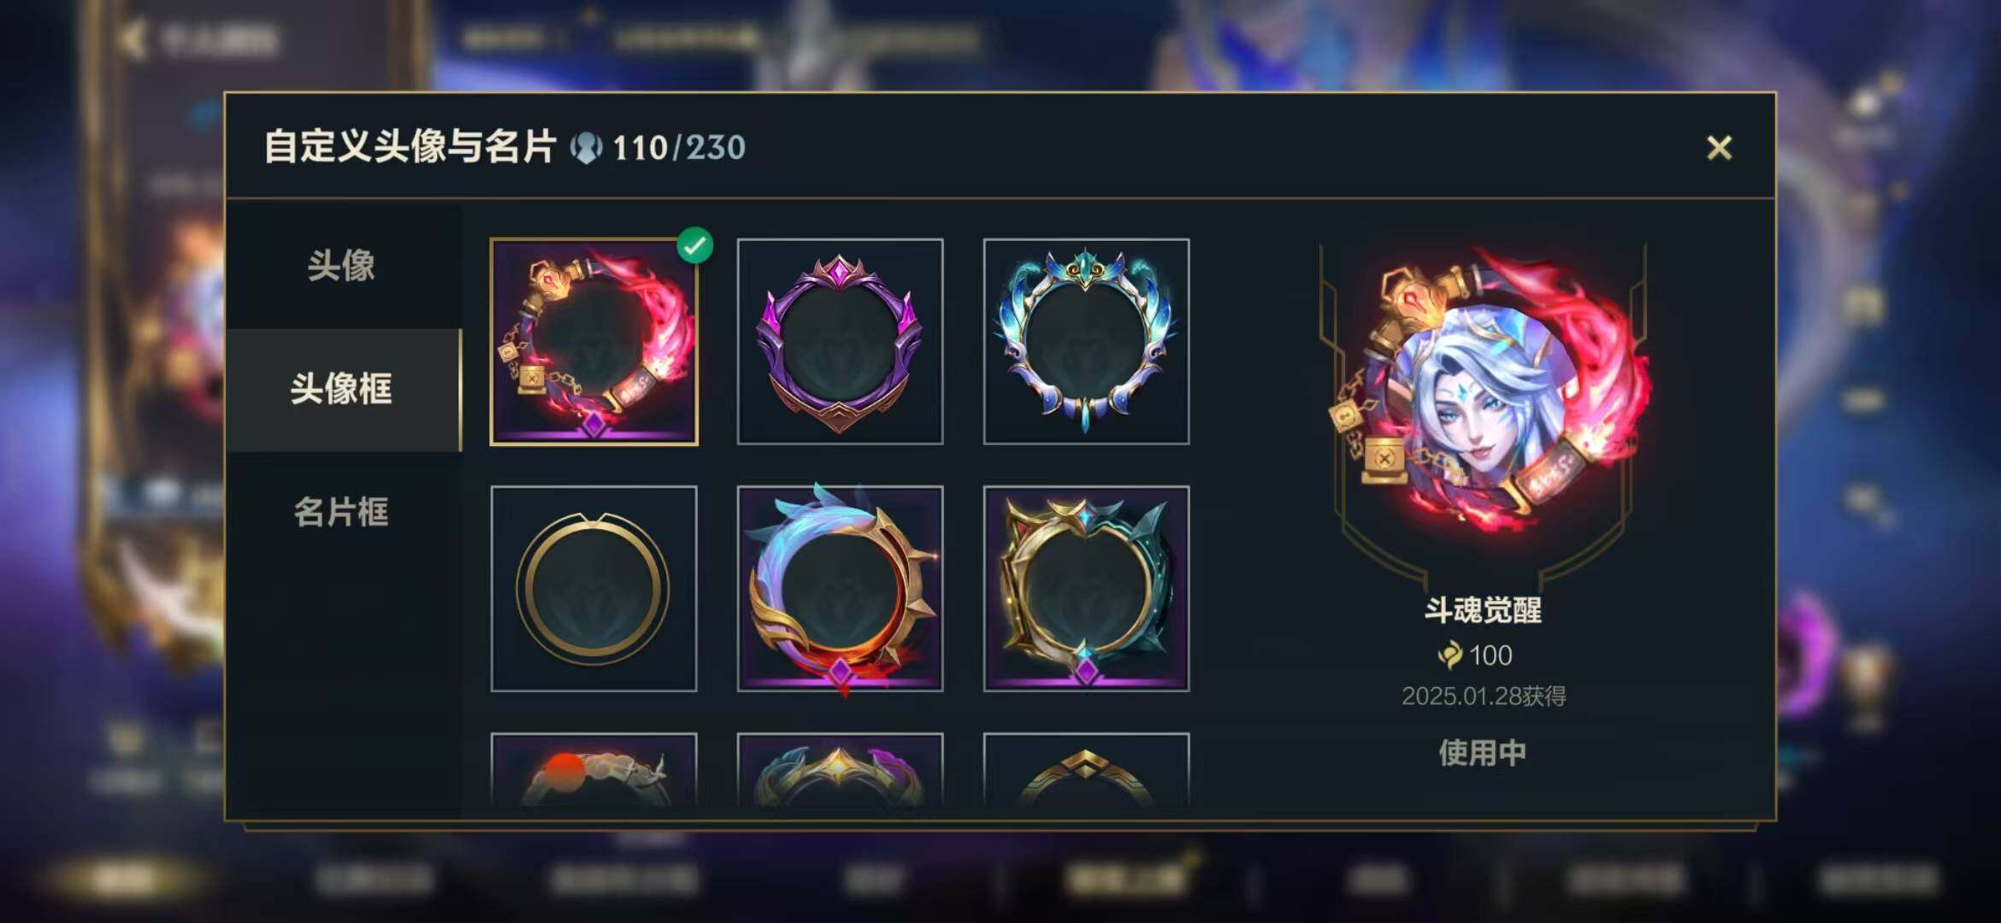The height and width of the screenshot is (923, 2001).
Task: Click the collection count icon beside 110/230
Action: pyautogui.click(x=587, y=148)
